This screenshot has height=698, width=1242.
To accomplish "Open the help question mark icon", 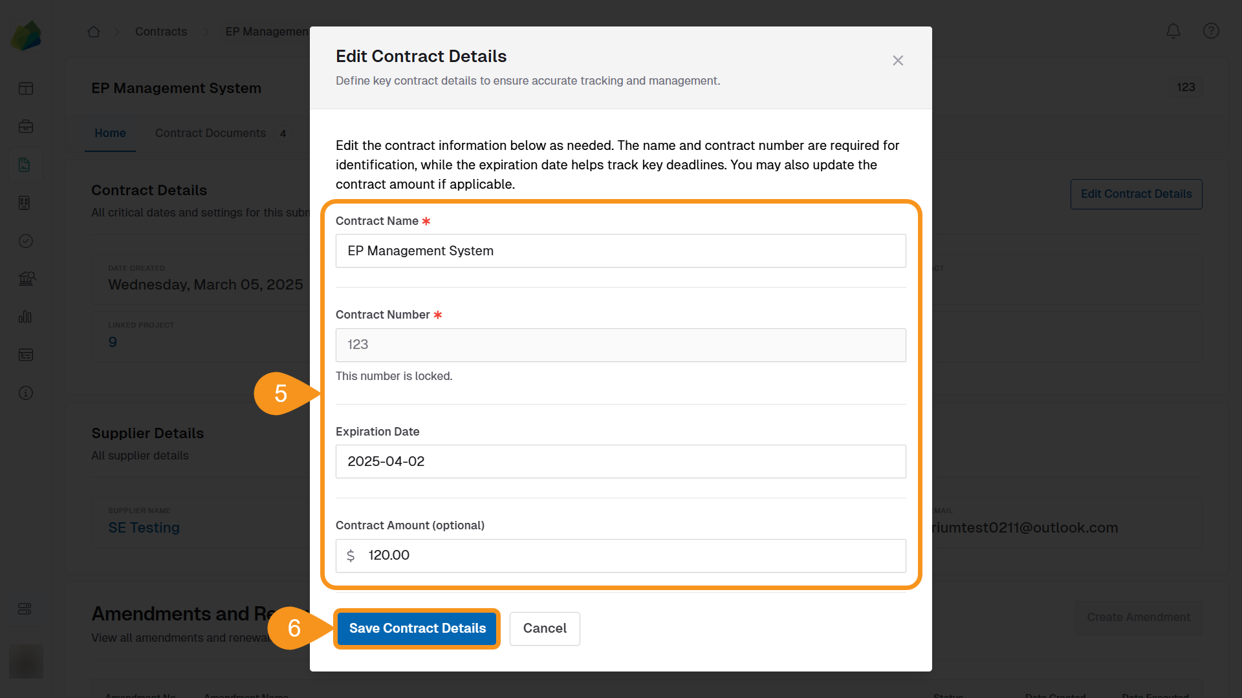I will tap(1211, 31).
